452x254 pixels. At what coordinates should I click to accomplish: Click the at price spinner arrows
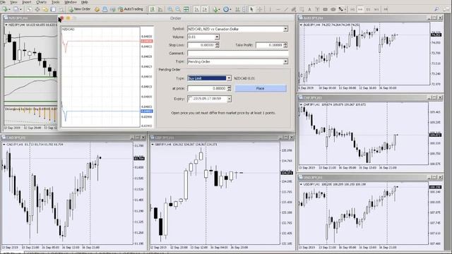pos(229,88)
